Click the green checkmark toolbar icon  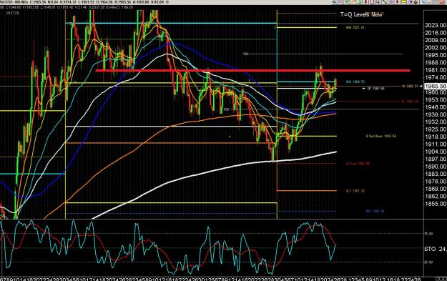point(347,1)
